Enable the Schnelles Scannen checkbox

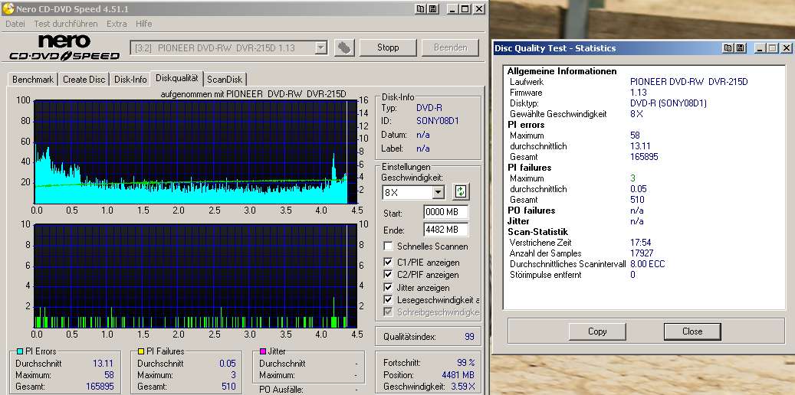389,246
